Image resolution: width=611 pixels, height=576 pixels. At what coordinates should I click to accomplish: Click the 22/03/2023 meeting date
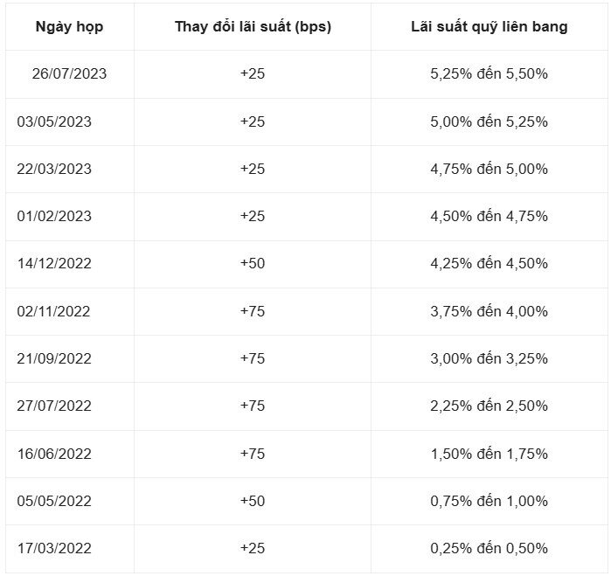[54, 169]
